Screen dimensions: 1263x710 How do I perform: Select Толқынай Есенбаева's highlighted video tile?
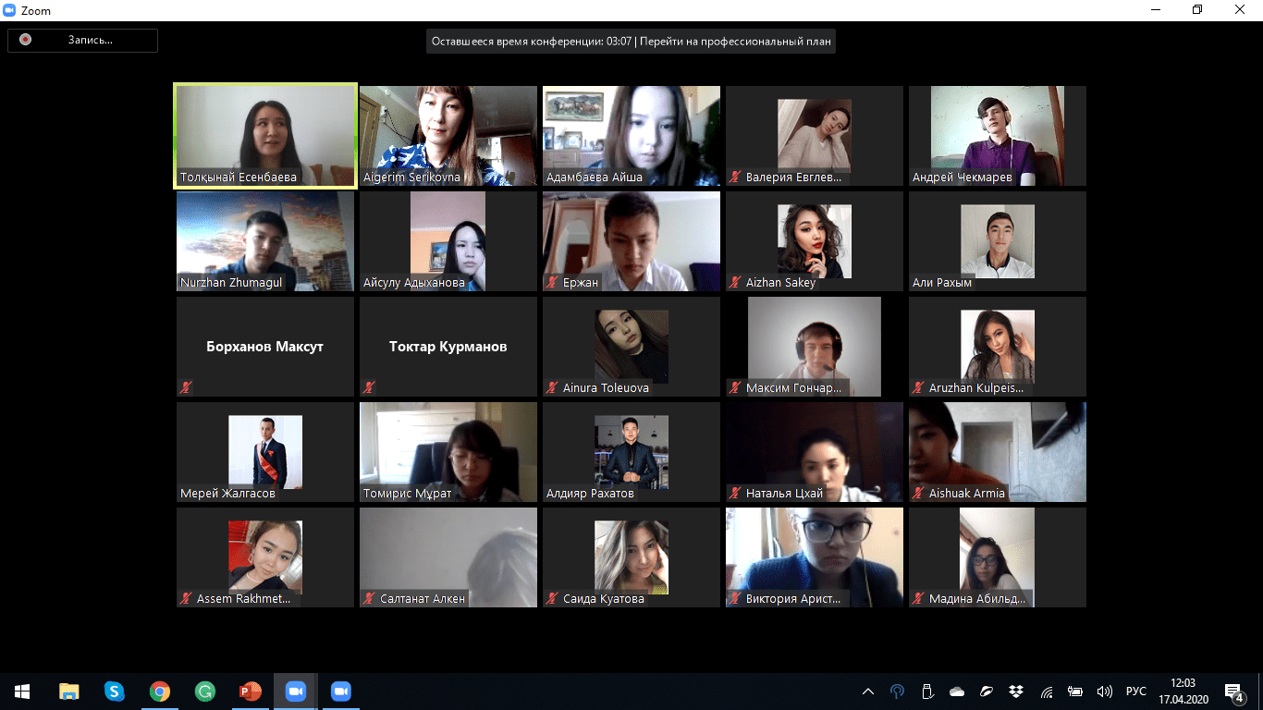265,136
